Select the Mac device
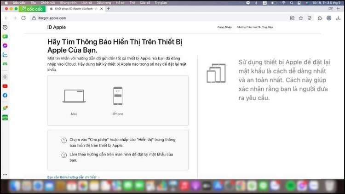Viewport: 345px width, 194px height. pyautogui.click(x=74, y=102)
